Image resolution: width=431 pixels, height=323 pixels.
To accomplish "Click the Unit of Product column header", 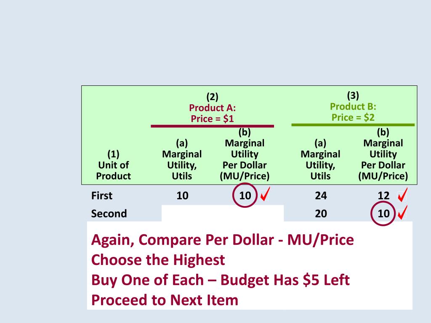I will tap(113, 165).
